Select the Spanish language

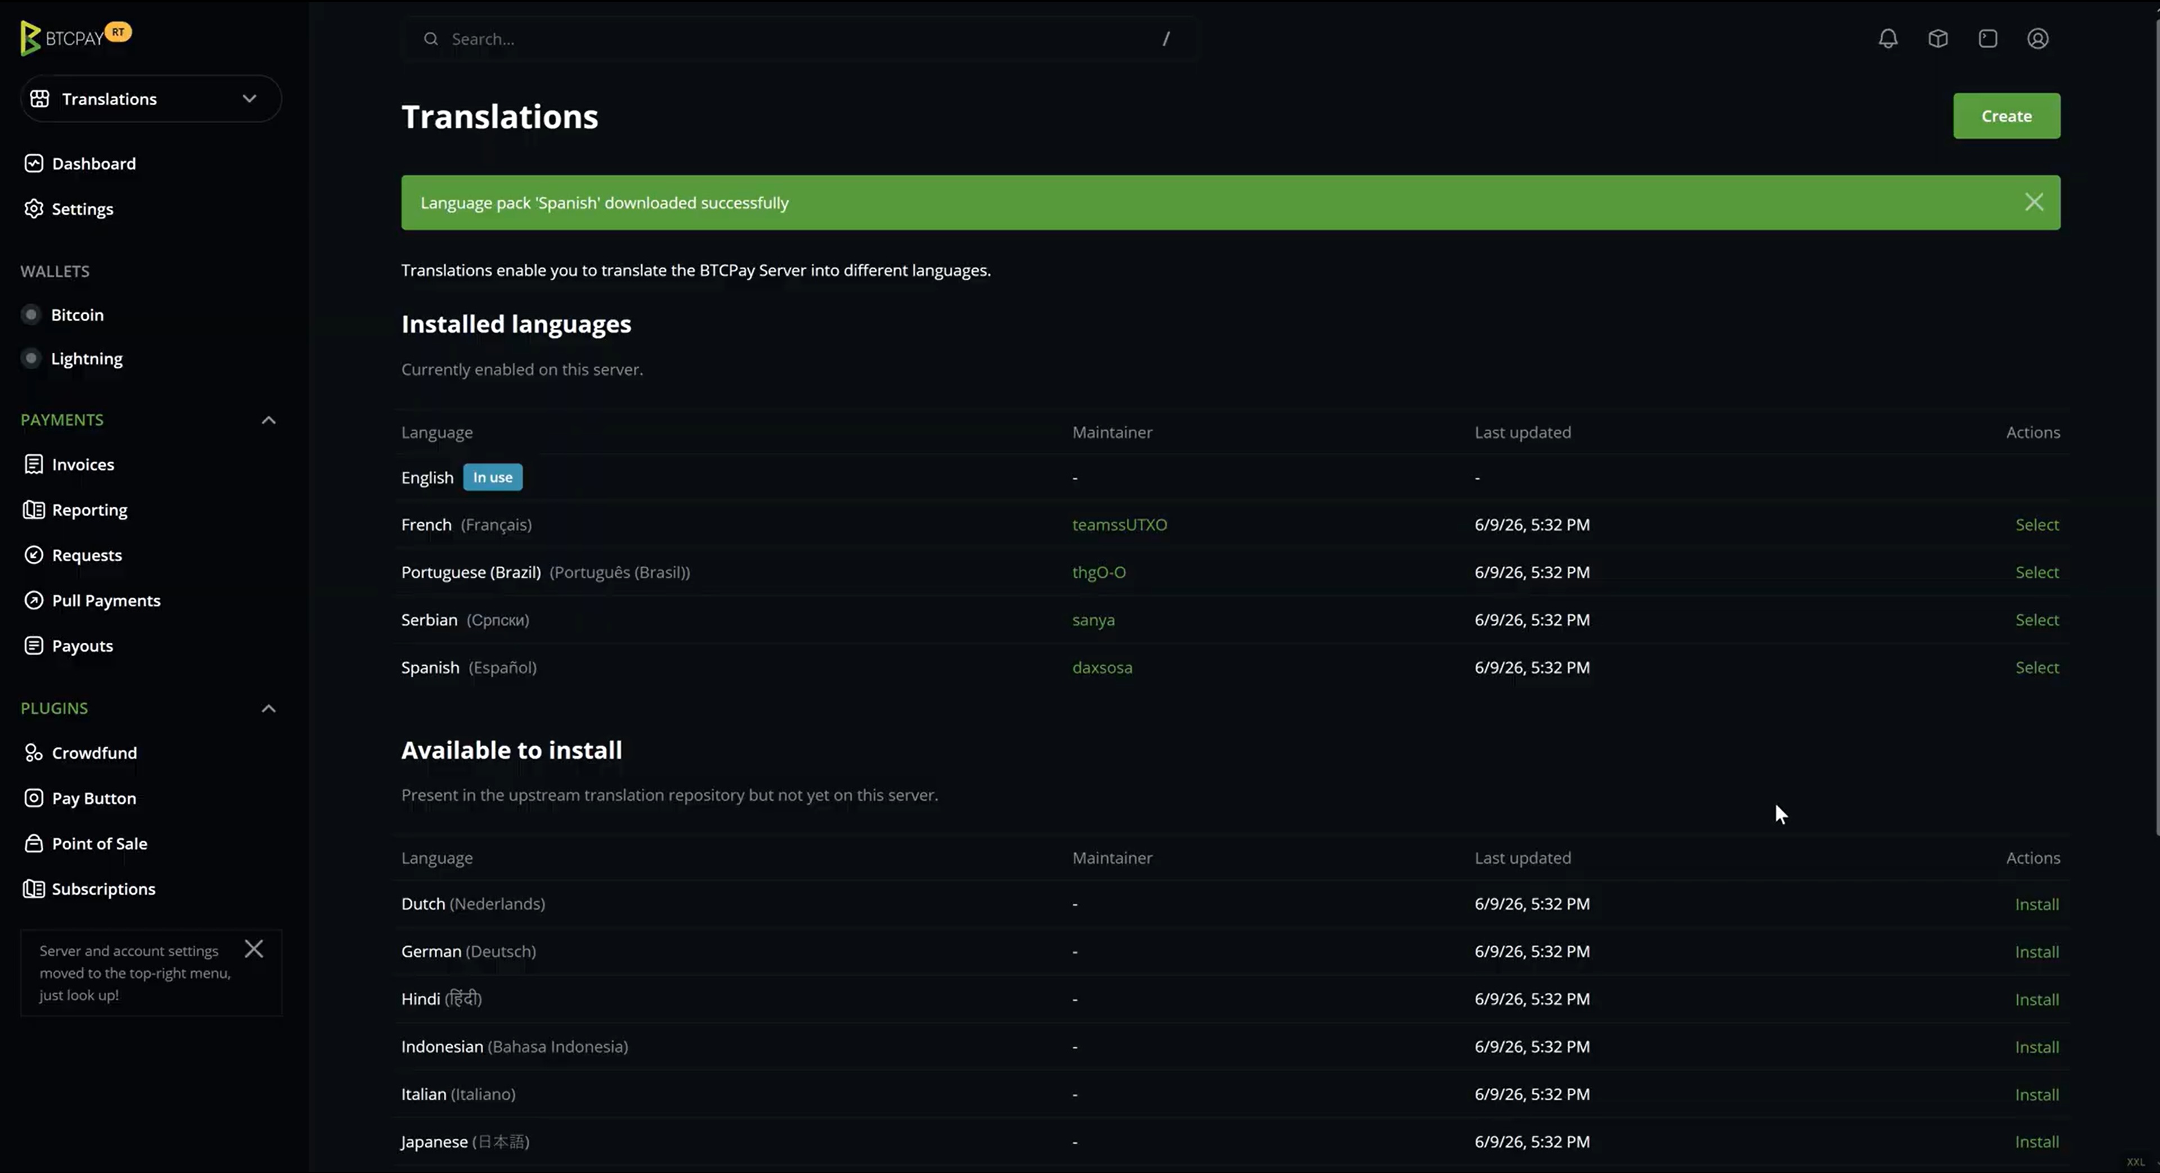(2037, 668)
